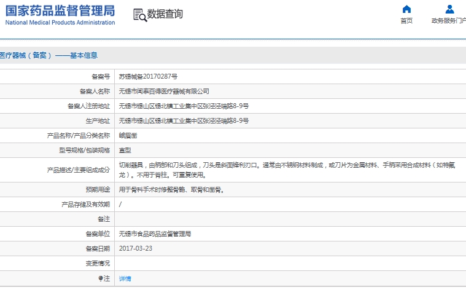
Task: Click the 政务服务门户 label text
Action: tap(449, 20)
